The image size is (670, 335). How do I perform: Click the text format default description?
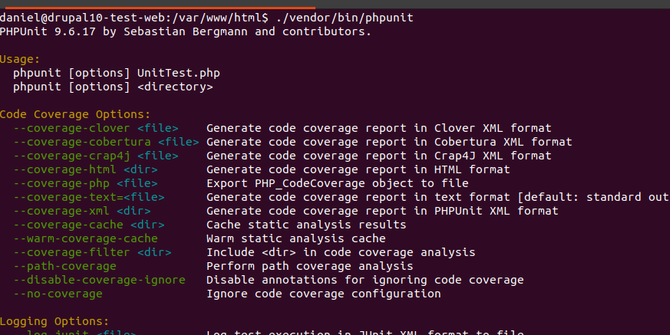click(438, 197)
